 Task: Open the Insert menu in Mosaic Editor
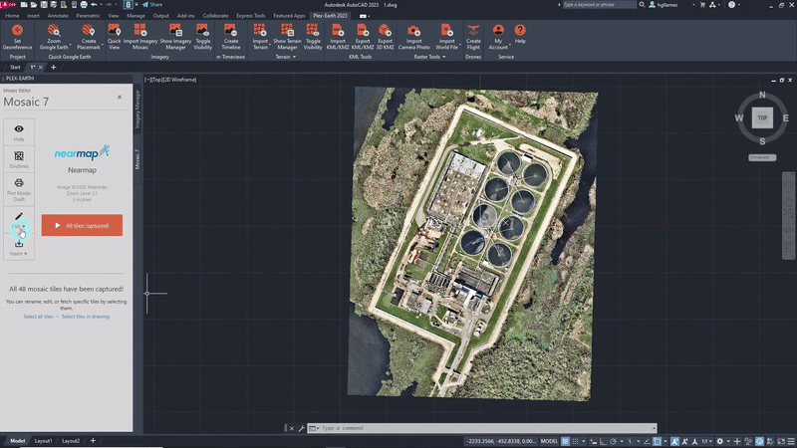point(19,247)
